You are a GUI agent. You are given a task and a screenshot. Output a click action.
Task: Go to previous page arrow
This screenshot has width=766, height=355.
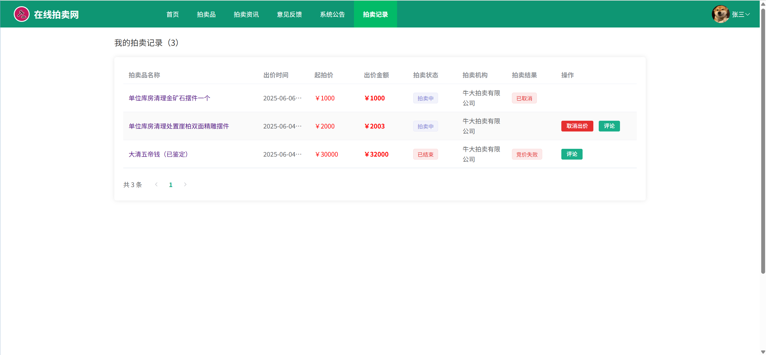[156, 184]
